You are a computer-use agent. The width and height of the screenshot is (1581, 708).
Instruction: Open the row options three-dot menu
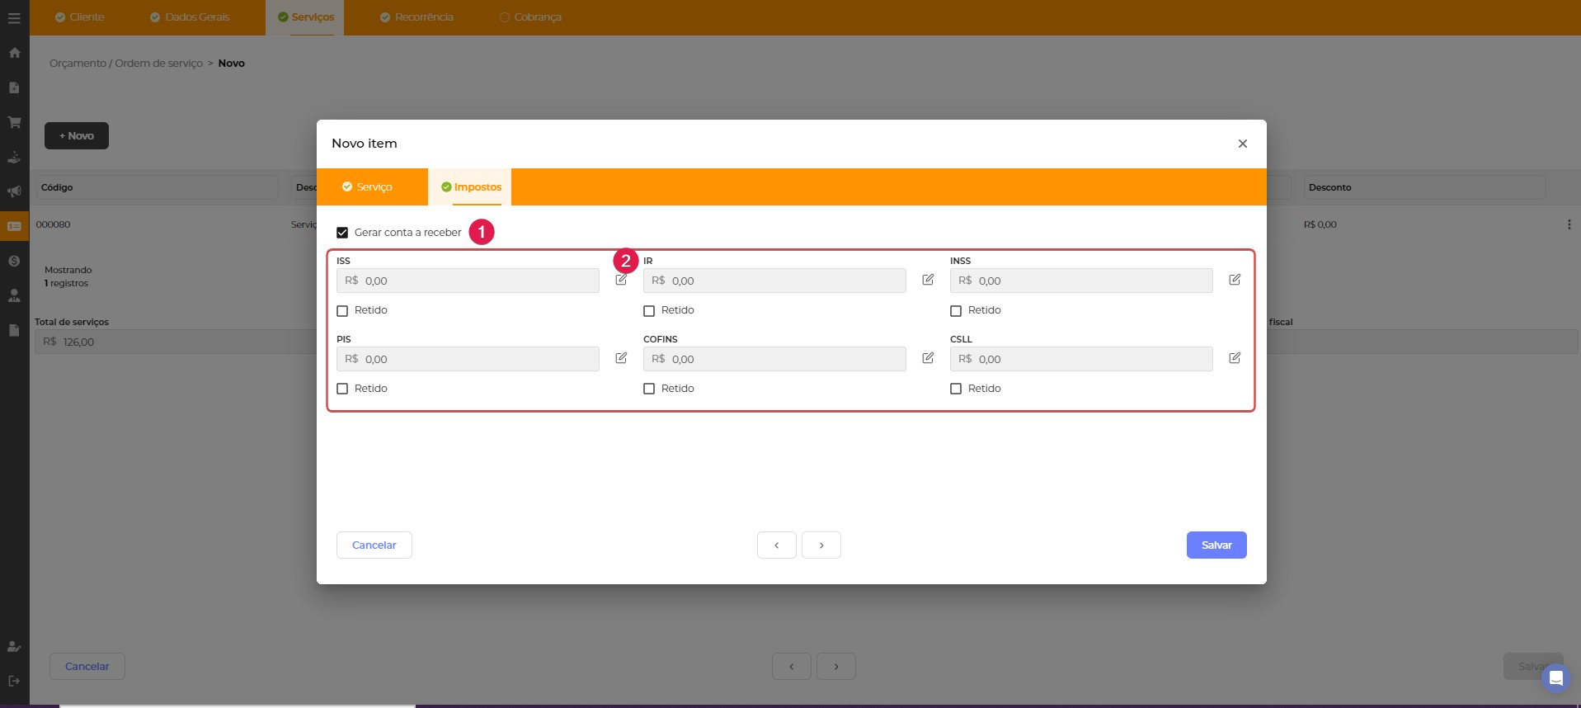[x=1569, y=224]
